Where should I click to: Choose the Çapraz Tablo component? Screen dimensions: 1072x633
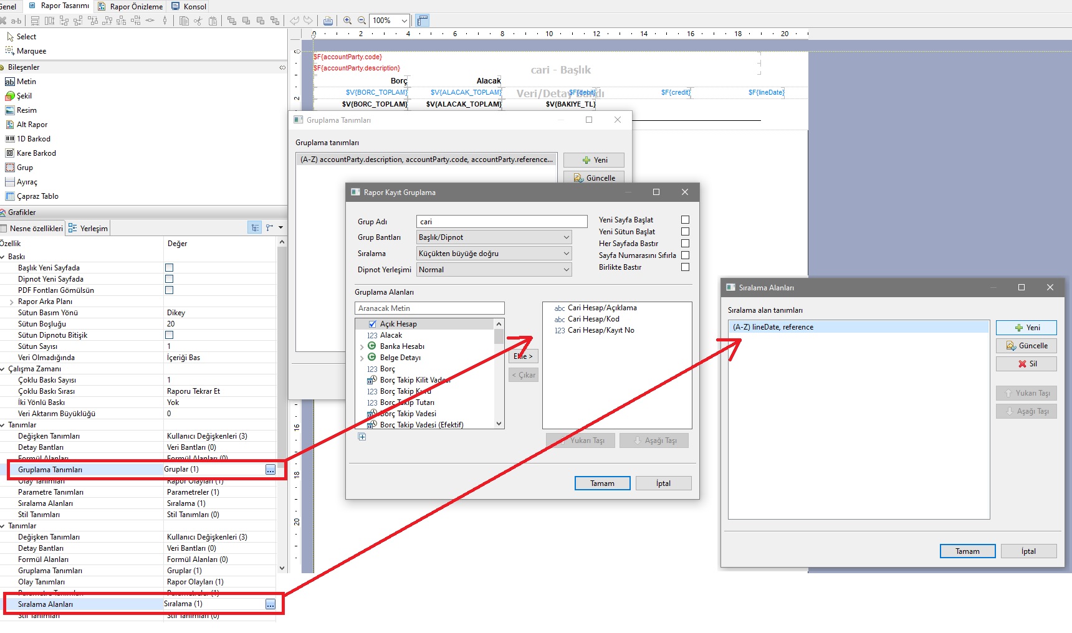pos(37,196)
